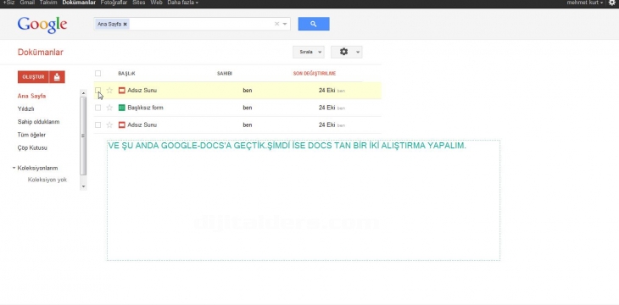Open the mehmet kurt account dropdown
This screenshot has height=305, width=619.
[585, 3]
